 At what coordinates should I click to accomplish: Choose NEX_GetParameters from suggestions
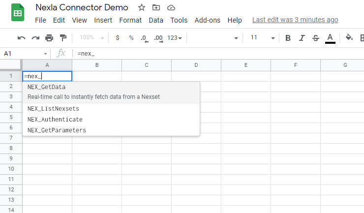[111, 130]
